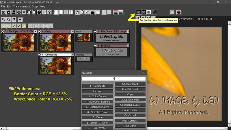231x130 pixels.
Task: Click the printer icon in the main toolbar
Action: tap(19, 12)
